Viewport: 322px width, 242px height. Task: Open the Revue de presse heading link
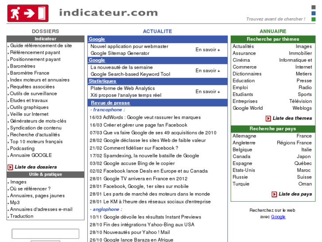click(110, 103)
